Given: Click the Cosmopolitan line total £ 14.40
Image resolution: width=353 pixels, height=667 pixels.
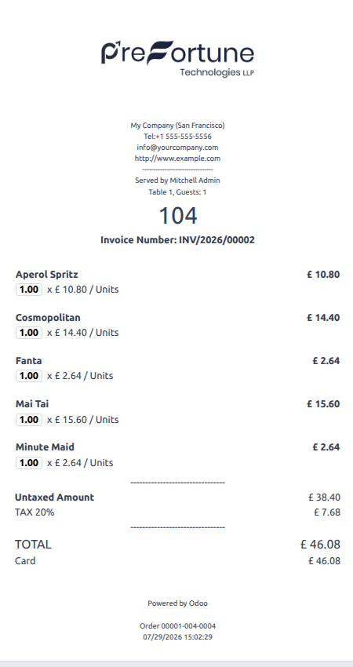Looking at the screenshot, I should (x=323, y=317).
